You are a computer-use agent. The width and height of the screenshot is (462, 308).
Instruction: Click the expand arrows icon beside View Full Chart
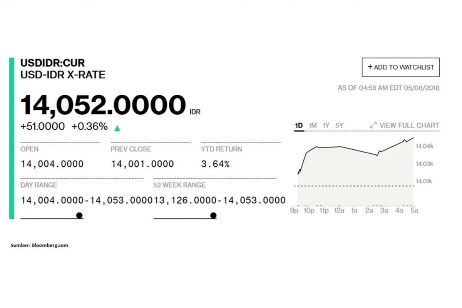(x=373, y=125)
